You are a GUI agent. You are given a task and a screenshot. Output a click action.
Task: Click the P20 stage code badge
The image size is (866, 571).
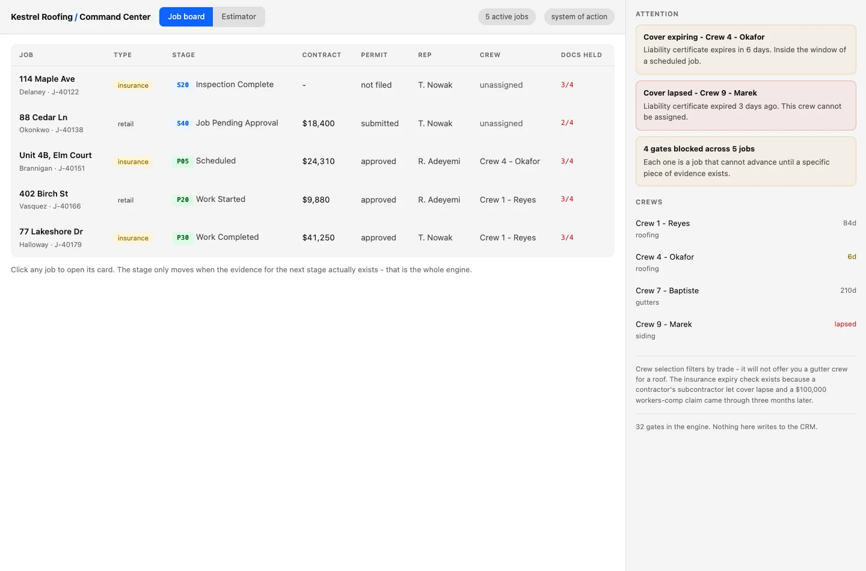[183, 200]
